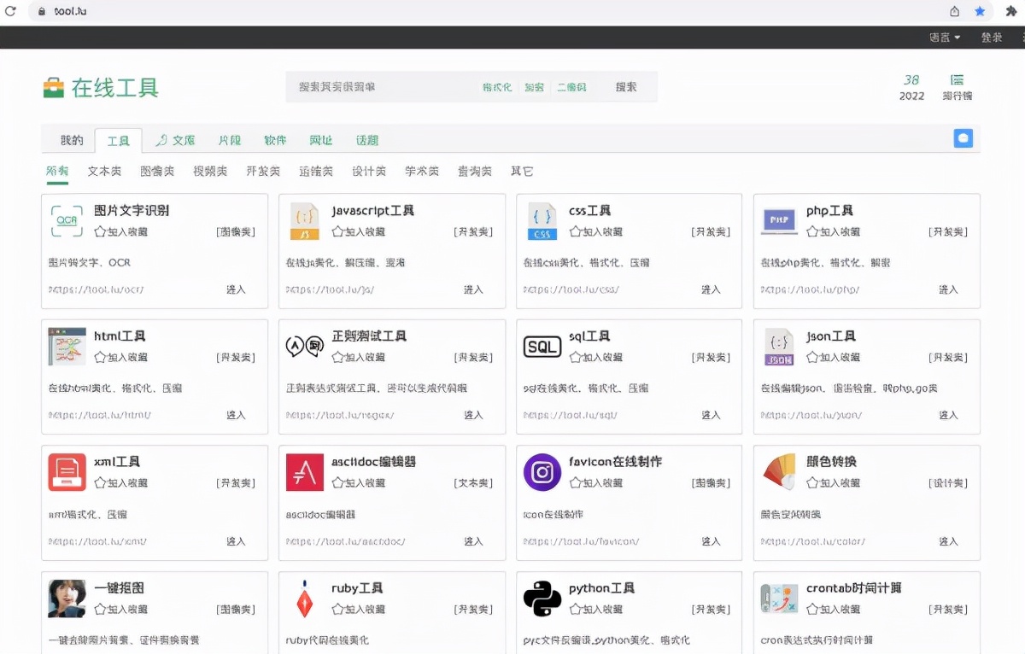Viewport: 1025px width, 654px height.
Task: Select the 颜色转换 color fan icon
Action: pos(779,472)
